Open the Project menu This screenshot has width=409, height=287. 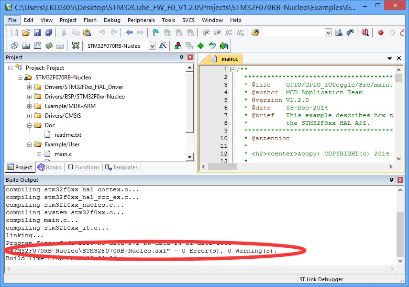68,20
